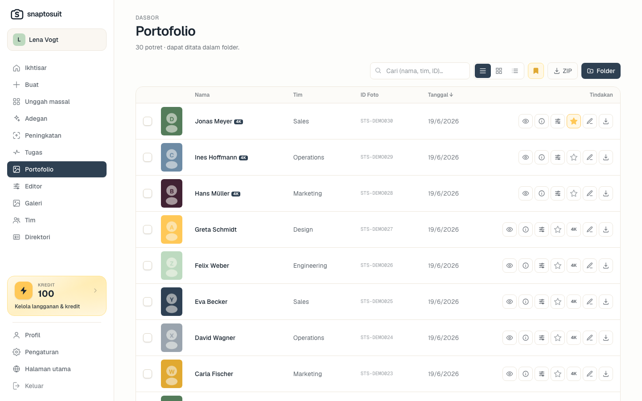Switch to grid view
This screenshot has height=401, width=642.
[x=499, y=71]
